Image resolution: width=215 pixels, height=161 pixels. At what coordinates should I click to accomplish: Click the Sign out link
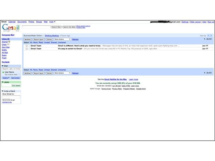click(211, 22)
